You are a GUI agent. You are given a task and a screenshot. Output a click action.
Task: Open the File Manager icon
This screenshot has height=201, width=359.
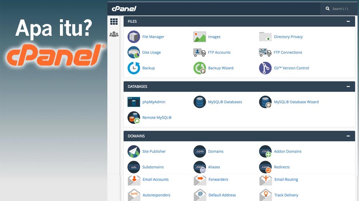pos(134,37)
